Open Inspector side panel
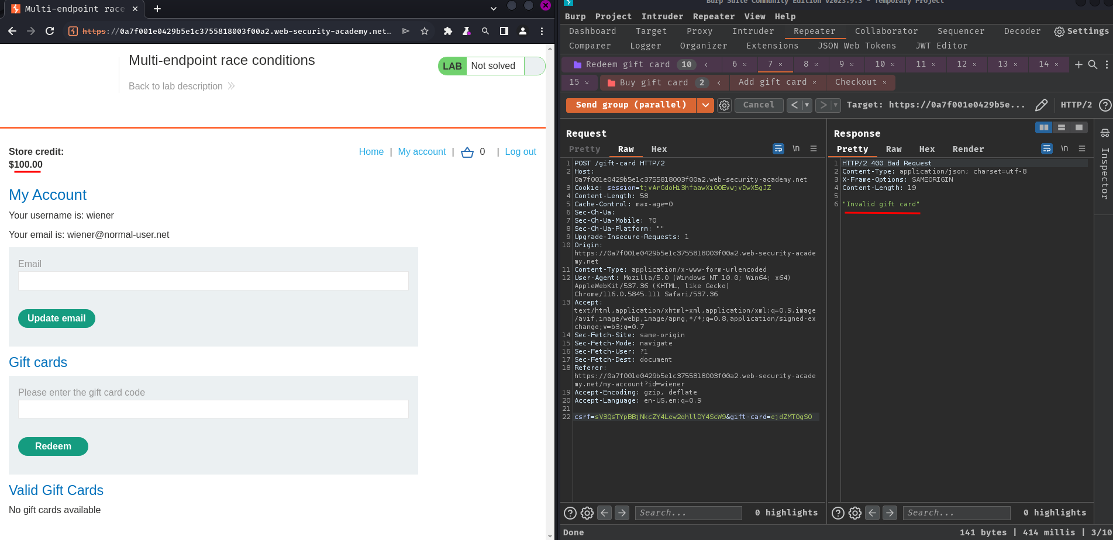The image size is (1113, 540). [x=1104, y=165]
